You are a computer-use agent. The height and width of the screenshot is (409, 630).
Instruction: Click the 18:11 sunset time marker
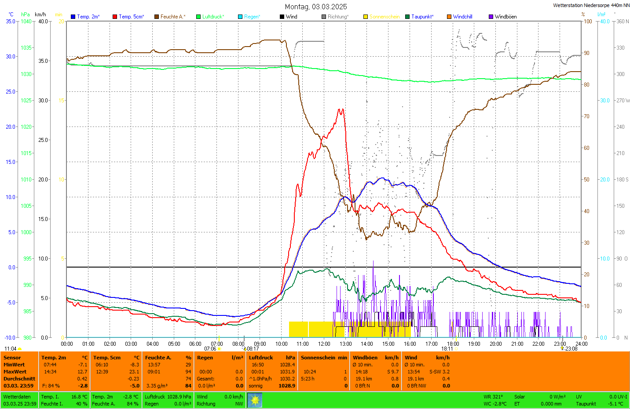(x=447, y=349)
